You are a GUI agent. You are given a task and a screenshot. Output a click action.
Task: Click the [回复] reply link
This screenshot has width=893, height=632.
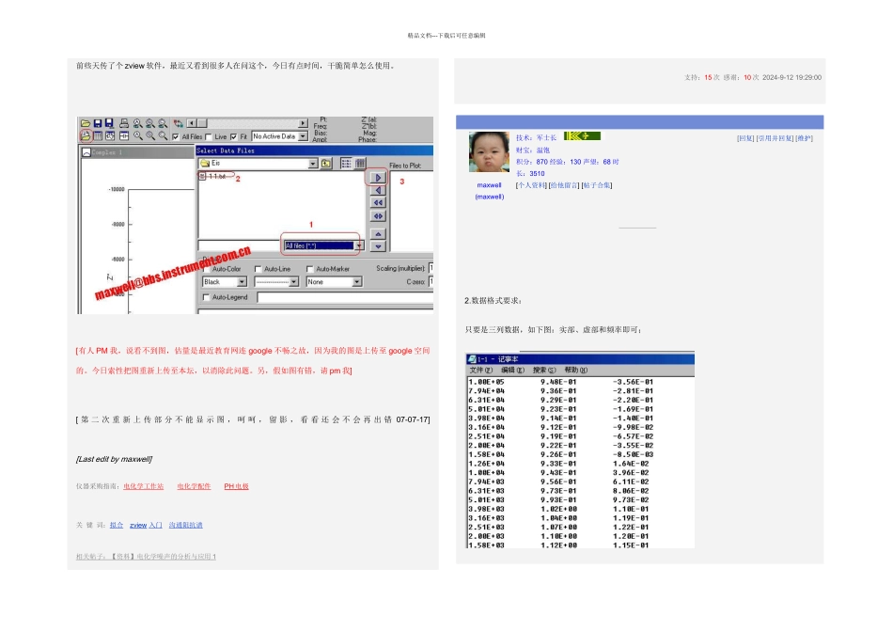(744, 138)
